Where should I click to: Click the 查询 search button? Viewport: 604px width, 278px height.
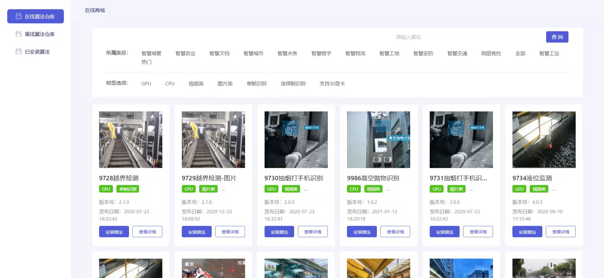[557, 37]
